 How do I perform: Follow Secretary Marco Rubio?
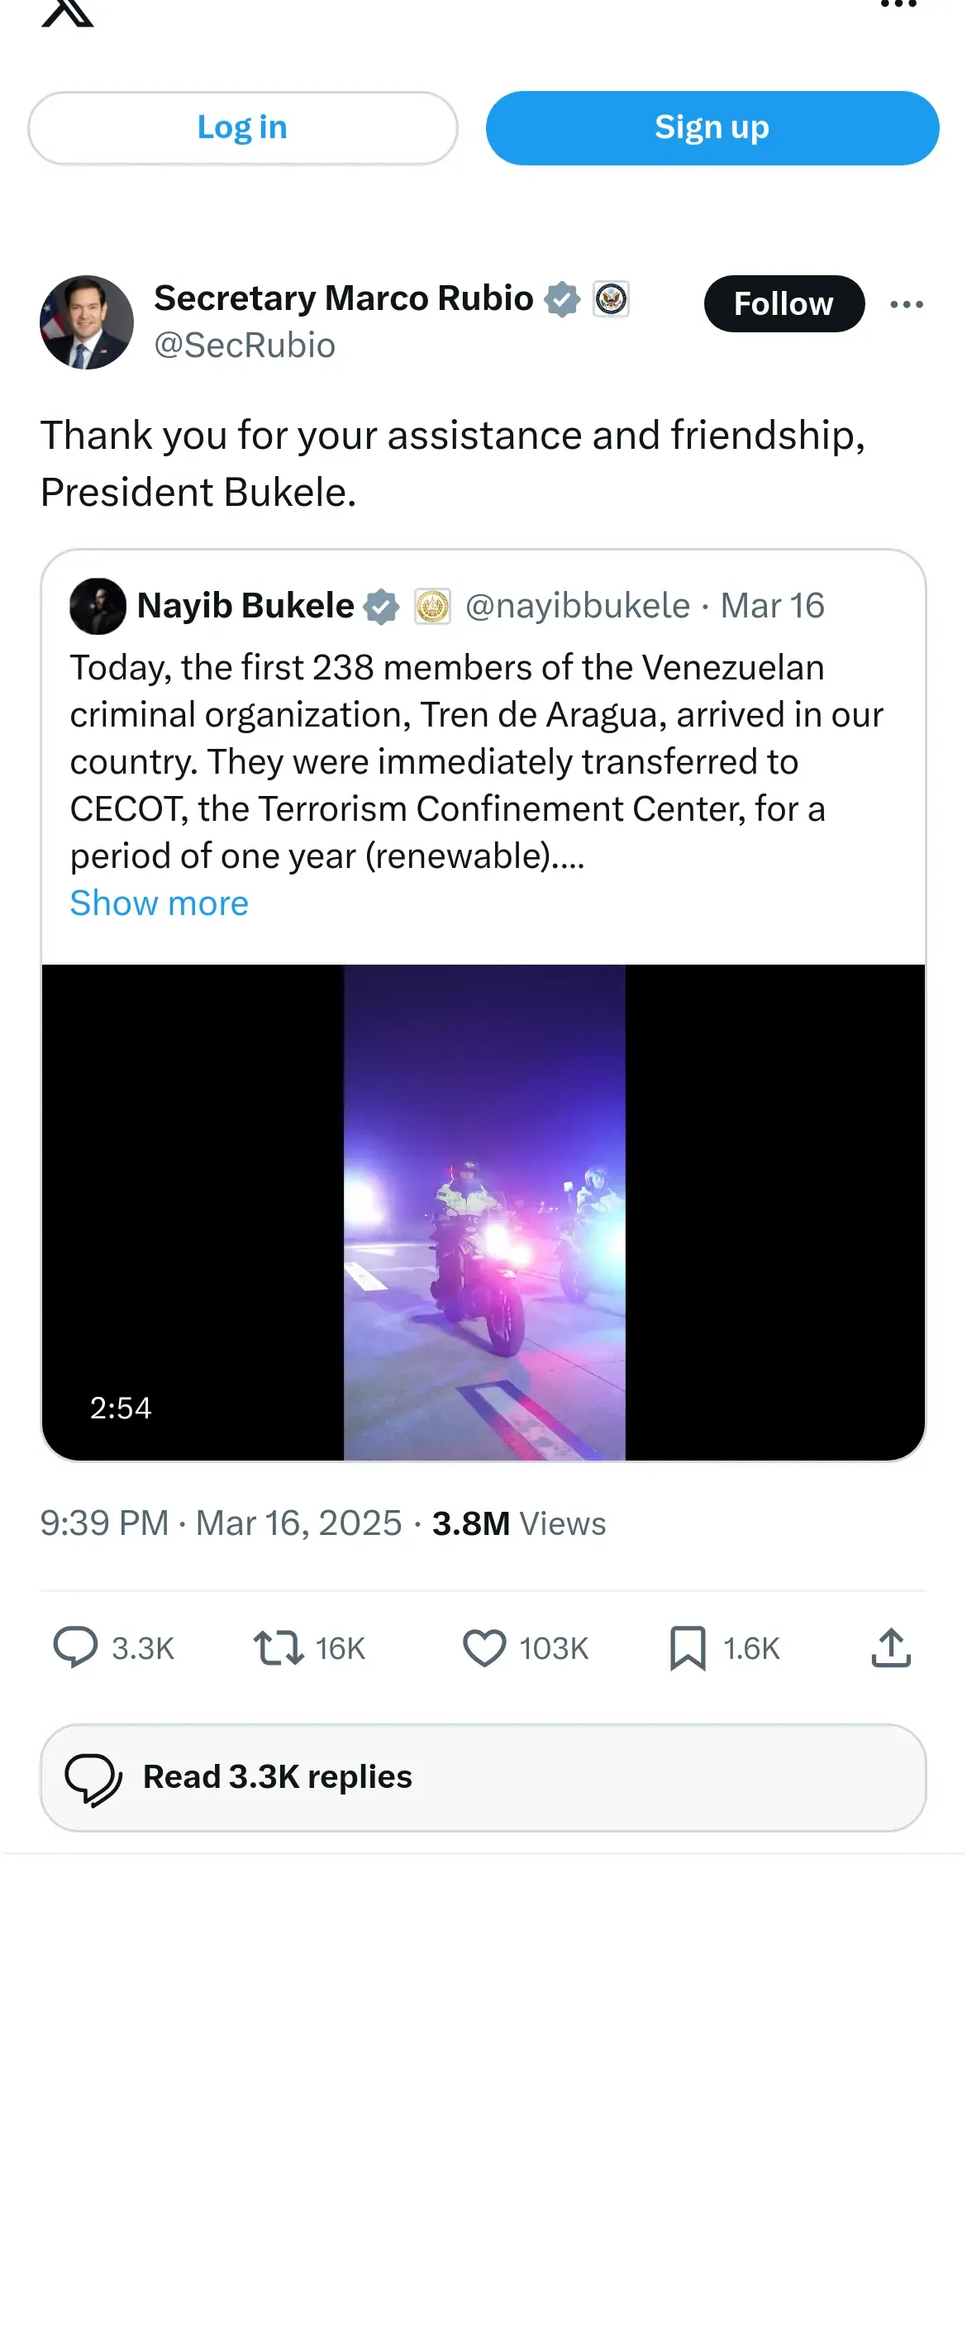click(784, 304)
